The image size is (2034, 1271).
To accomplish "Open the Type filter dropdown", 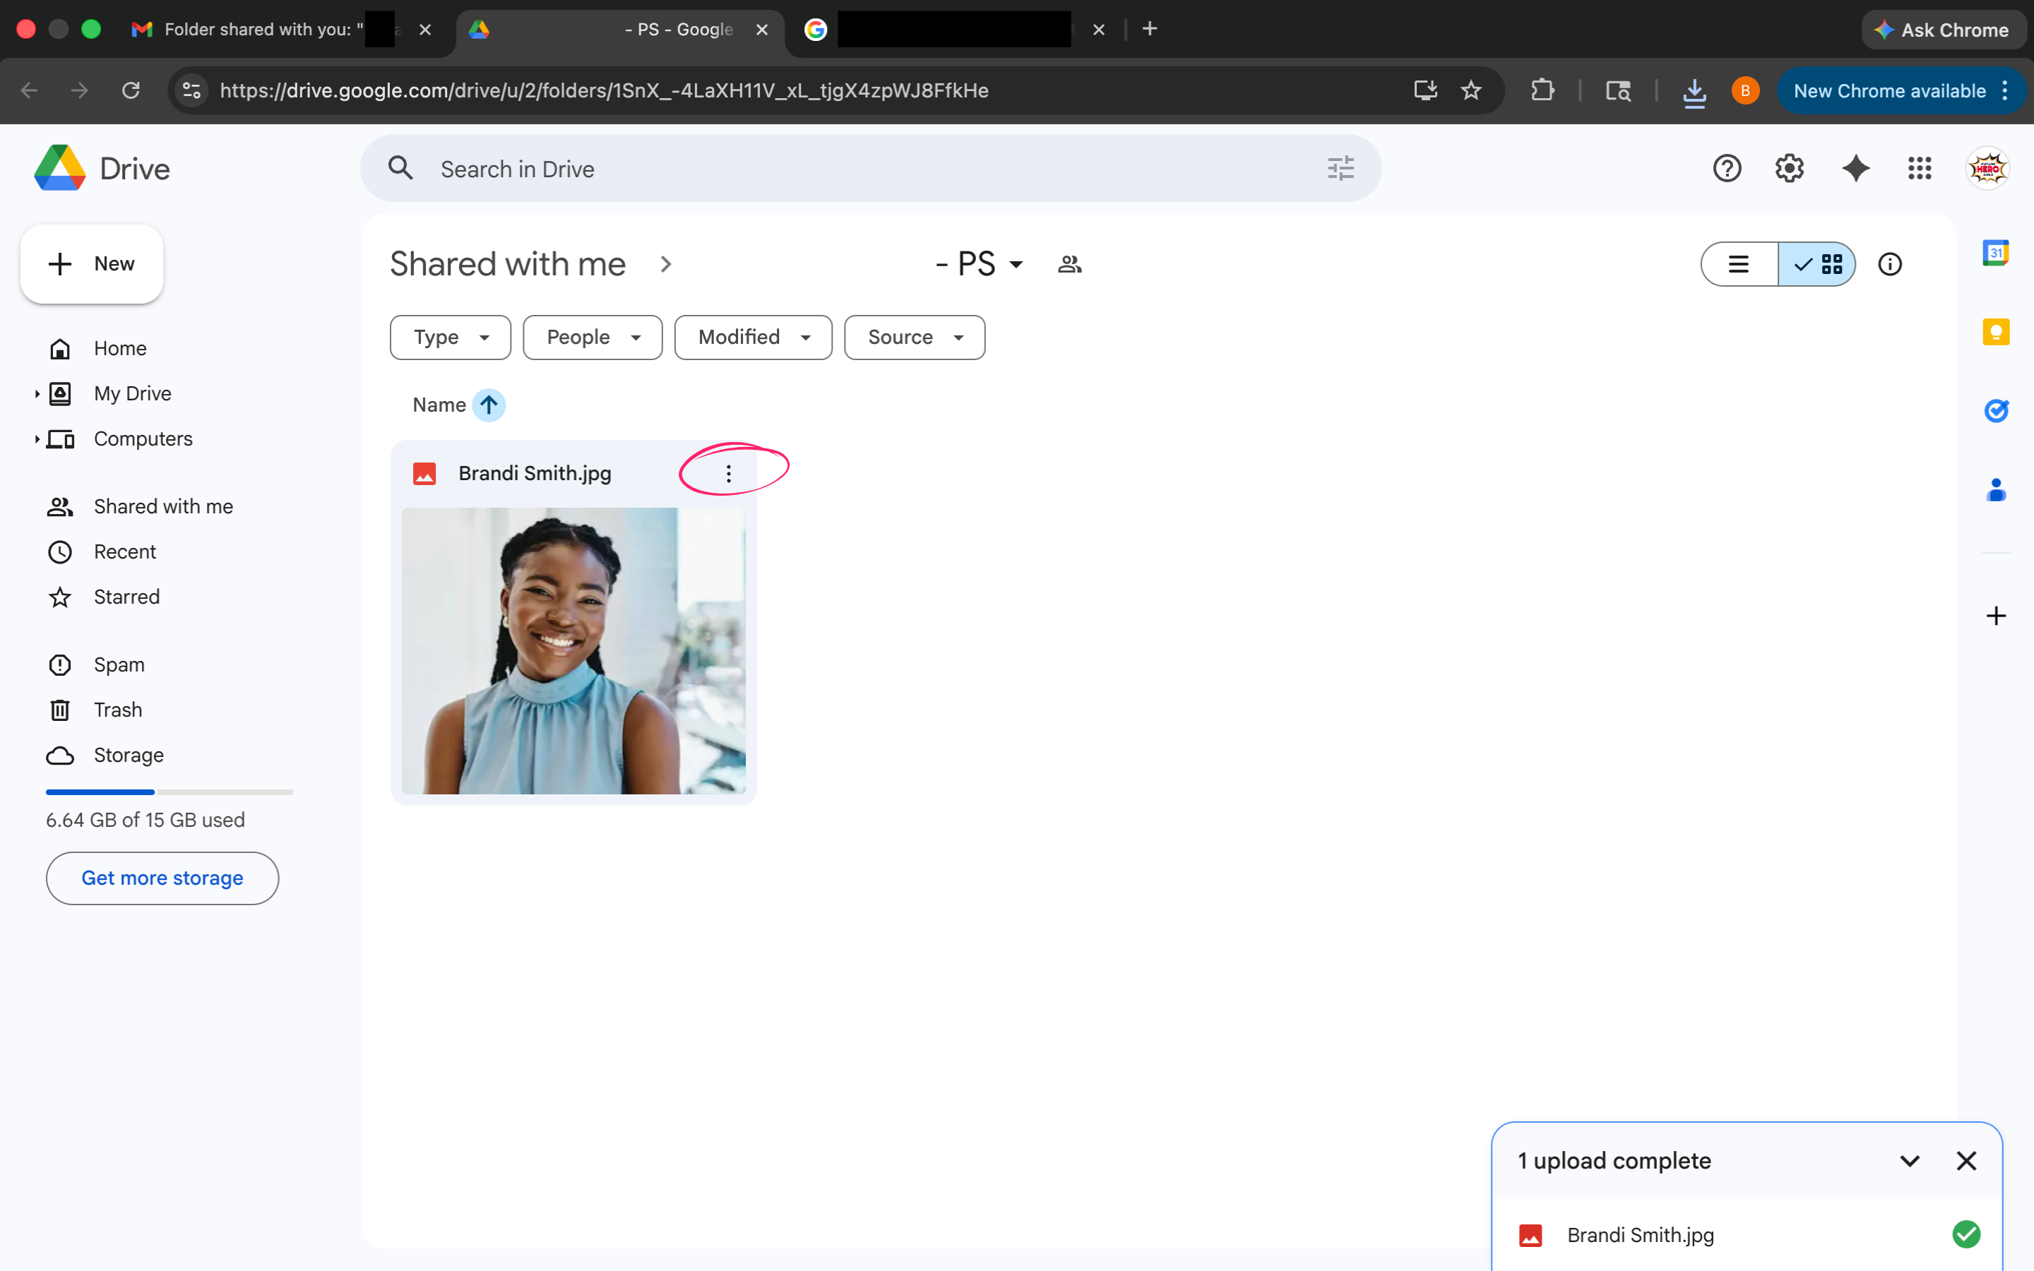I will point(451,338).
